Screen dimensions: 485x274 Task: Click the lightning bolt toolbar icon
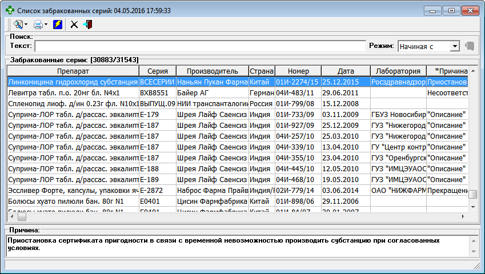coord(58,25)
